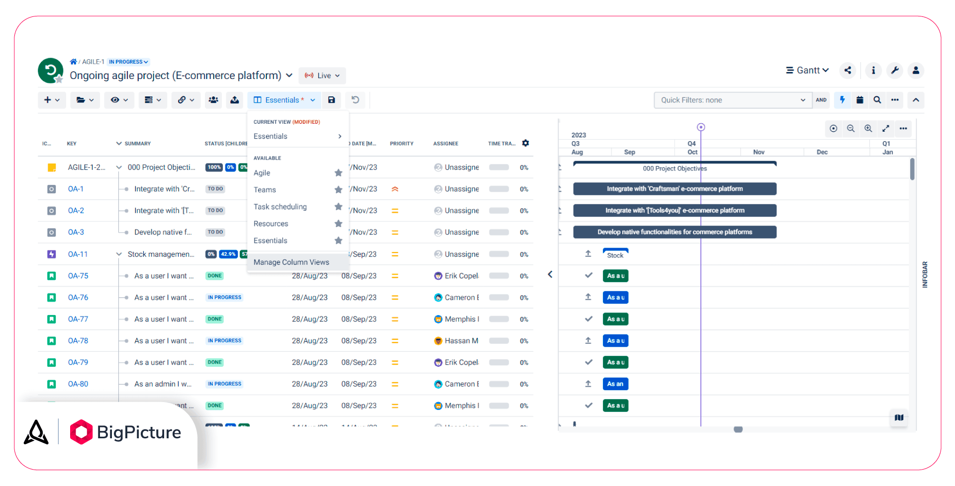
Task: Click the today marker on timeline
Action: pyautogui.click(x=701, y=127)
